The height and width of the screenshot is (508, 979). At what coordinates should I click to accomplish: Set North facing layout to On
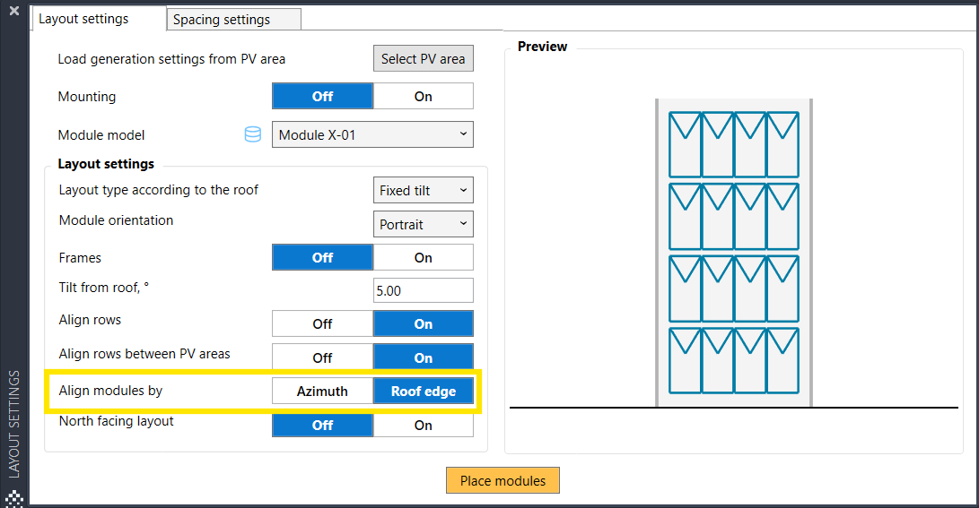pos(424,425)
